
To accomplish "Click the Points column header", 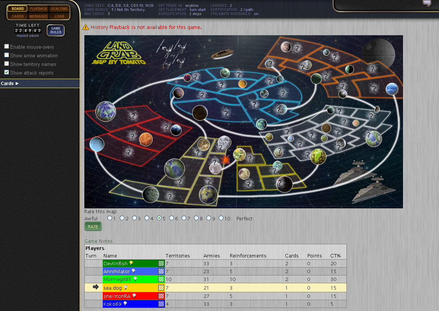I will click(315, 256).
